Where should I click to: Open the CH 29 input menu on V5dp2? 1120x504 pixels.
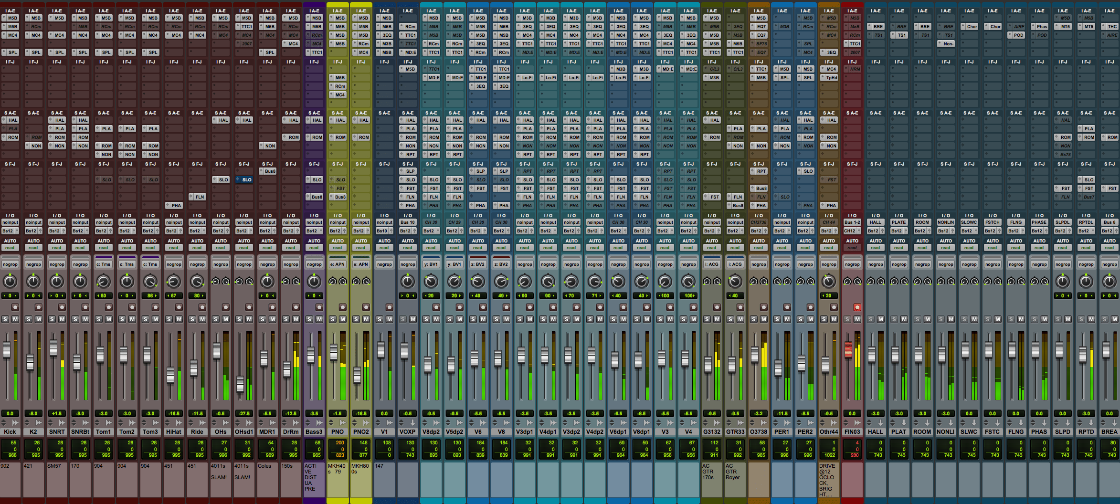(x=454, y=222)
